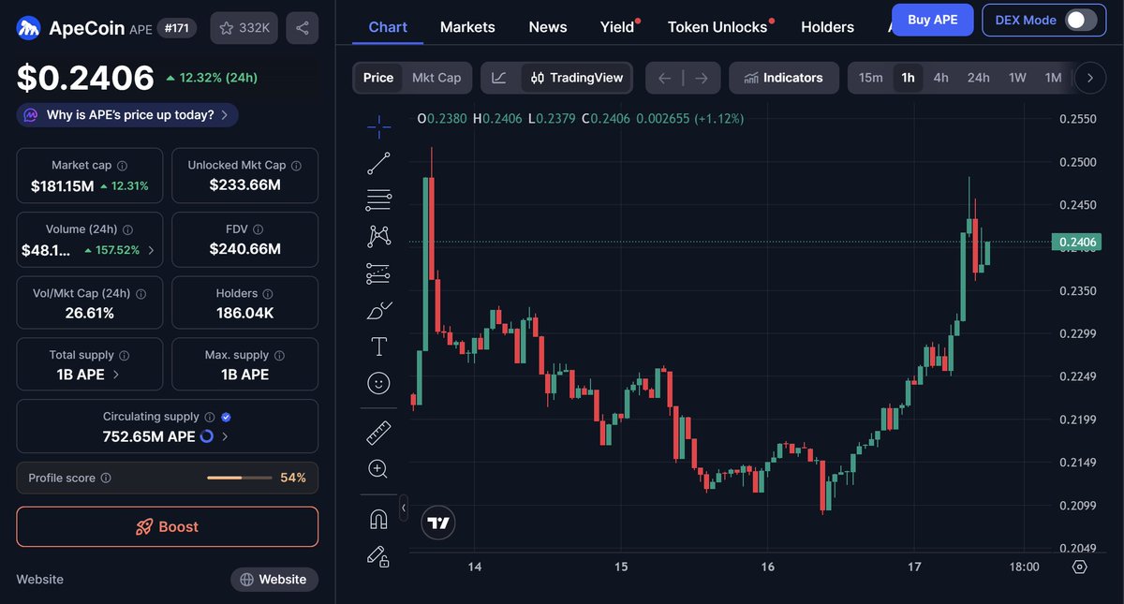The image size is (1124, 604).
Task: Click the $0.2406 price heading
Action: click(85, 78)
